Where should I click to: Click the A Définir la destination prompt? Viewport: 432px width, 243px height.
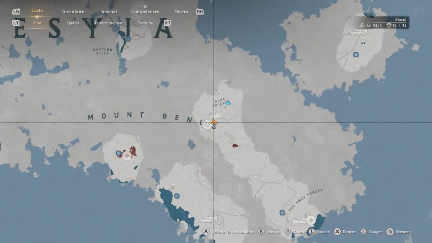(x=228, y=232)
